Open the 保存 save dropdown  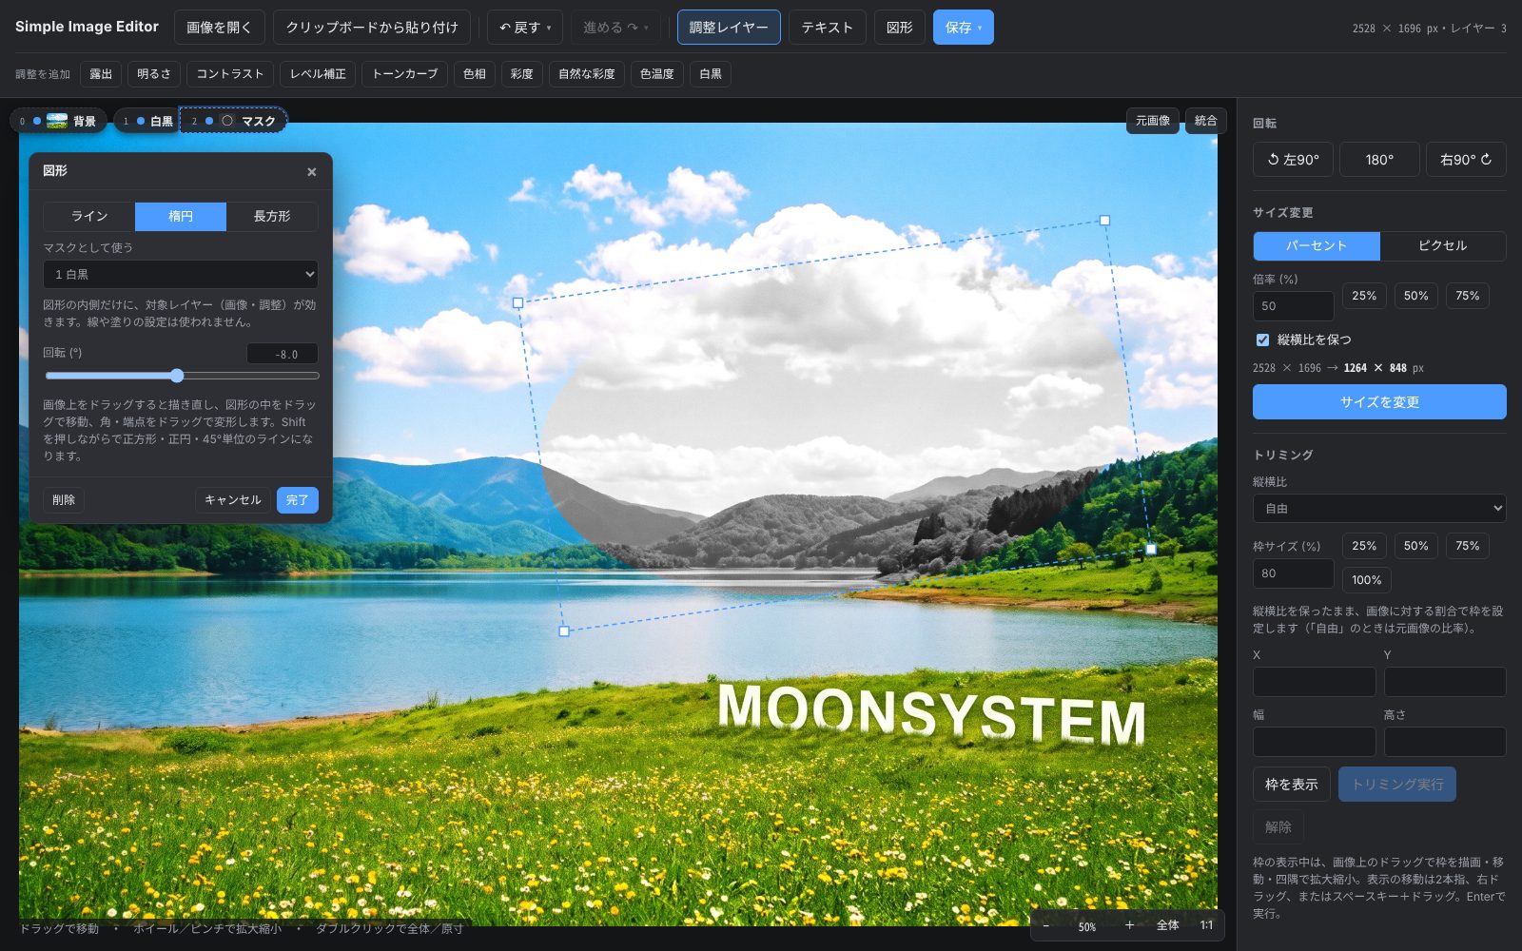point(963,28)
